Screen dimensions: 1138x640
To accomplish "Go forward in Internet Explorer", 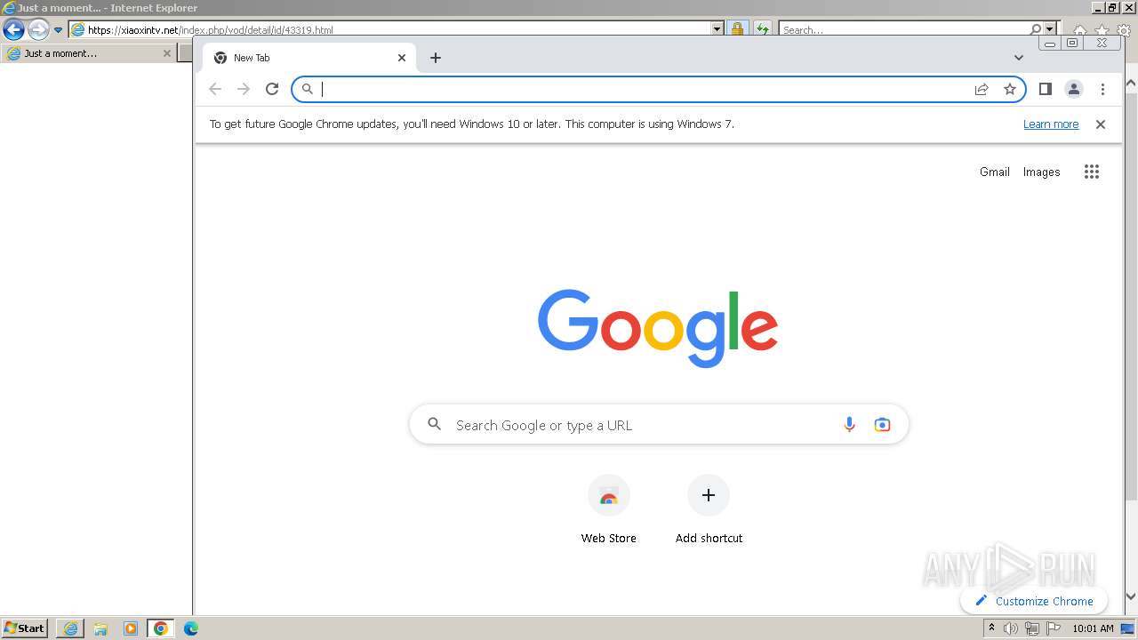I will pyautogui.click(x=38, y=29).
